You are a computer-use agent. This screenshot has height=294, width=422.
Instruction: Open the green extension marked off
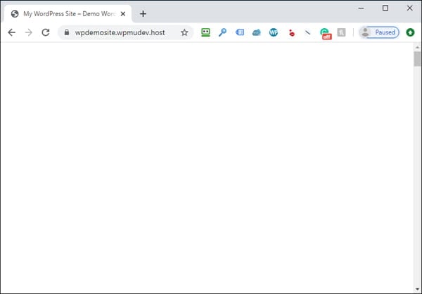[x=326, y=34]
